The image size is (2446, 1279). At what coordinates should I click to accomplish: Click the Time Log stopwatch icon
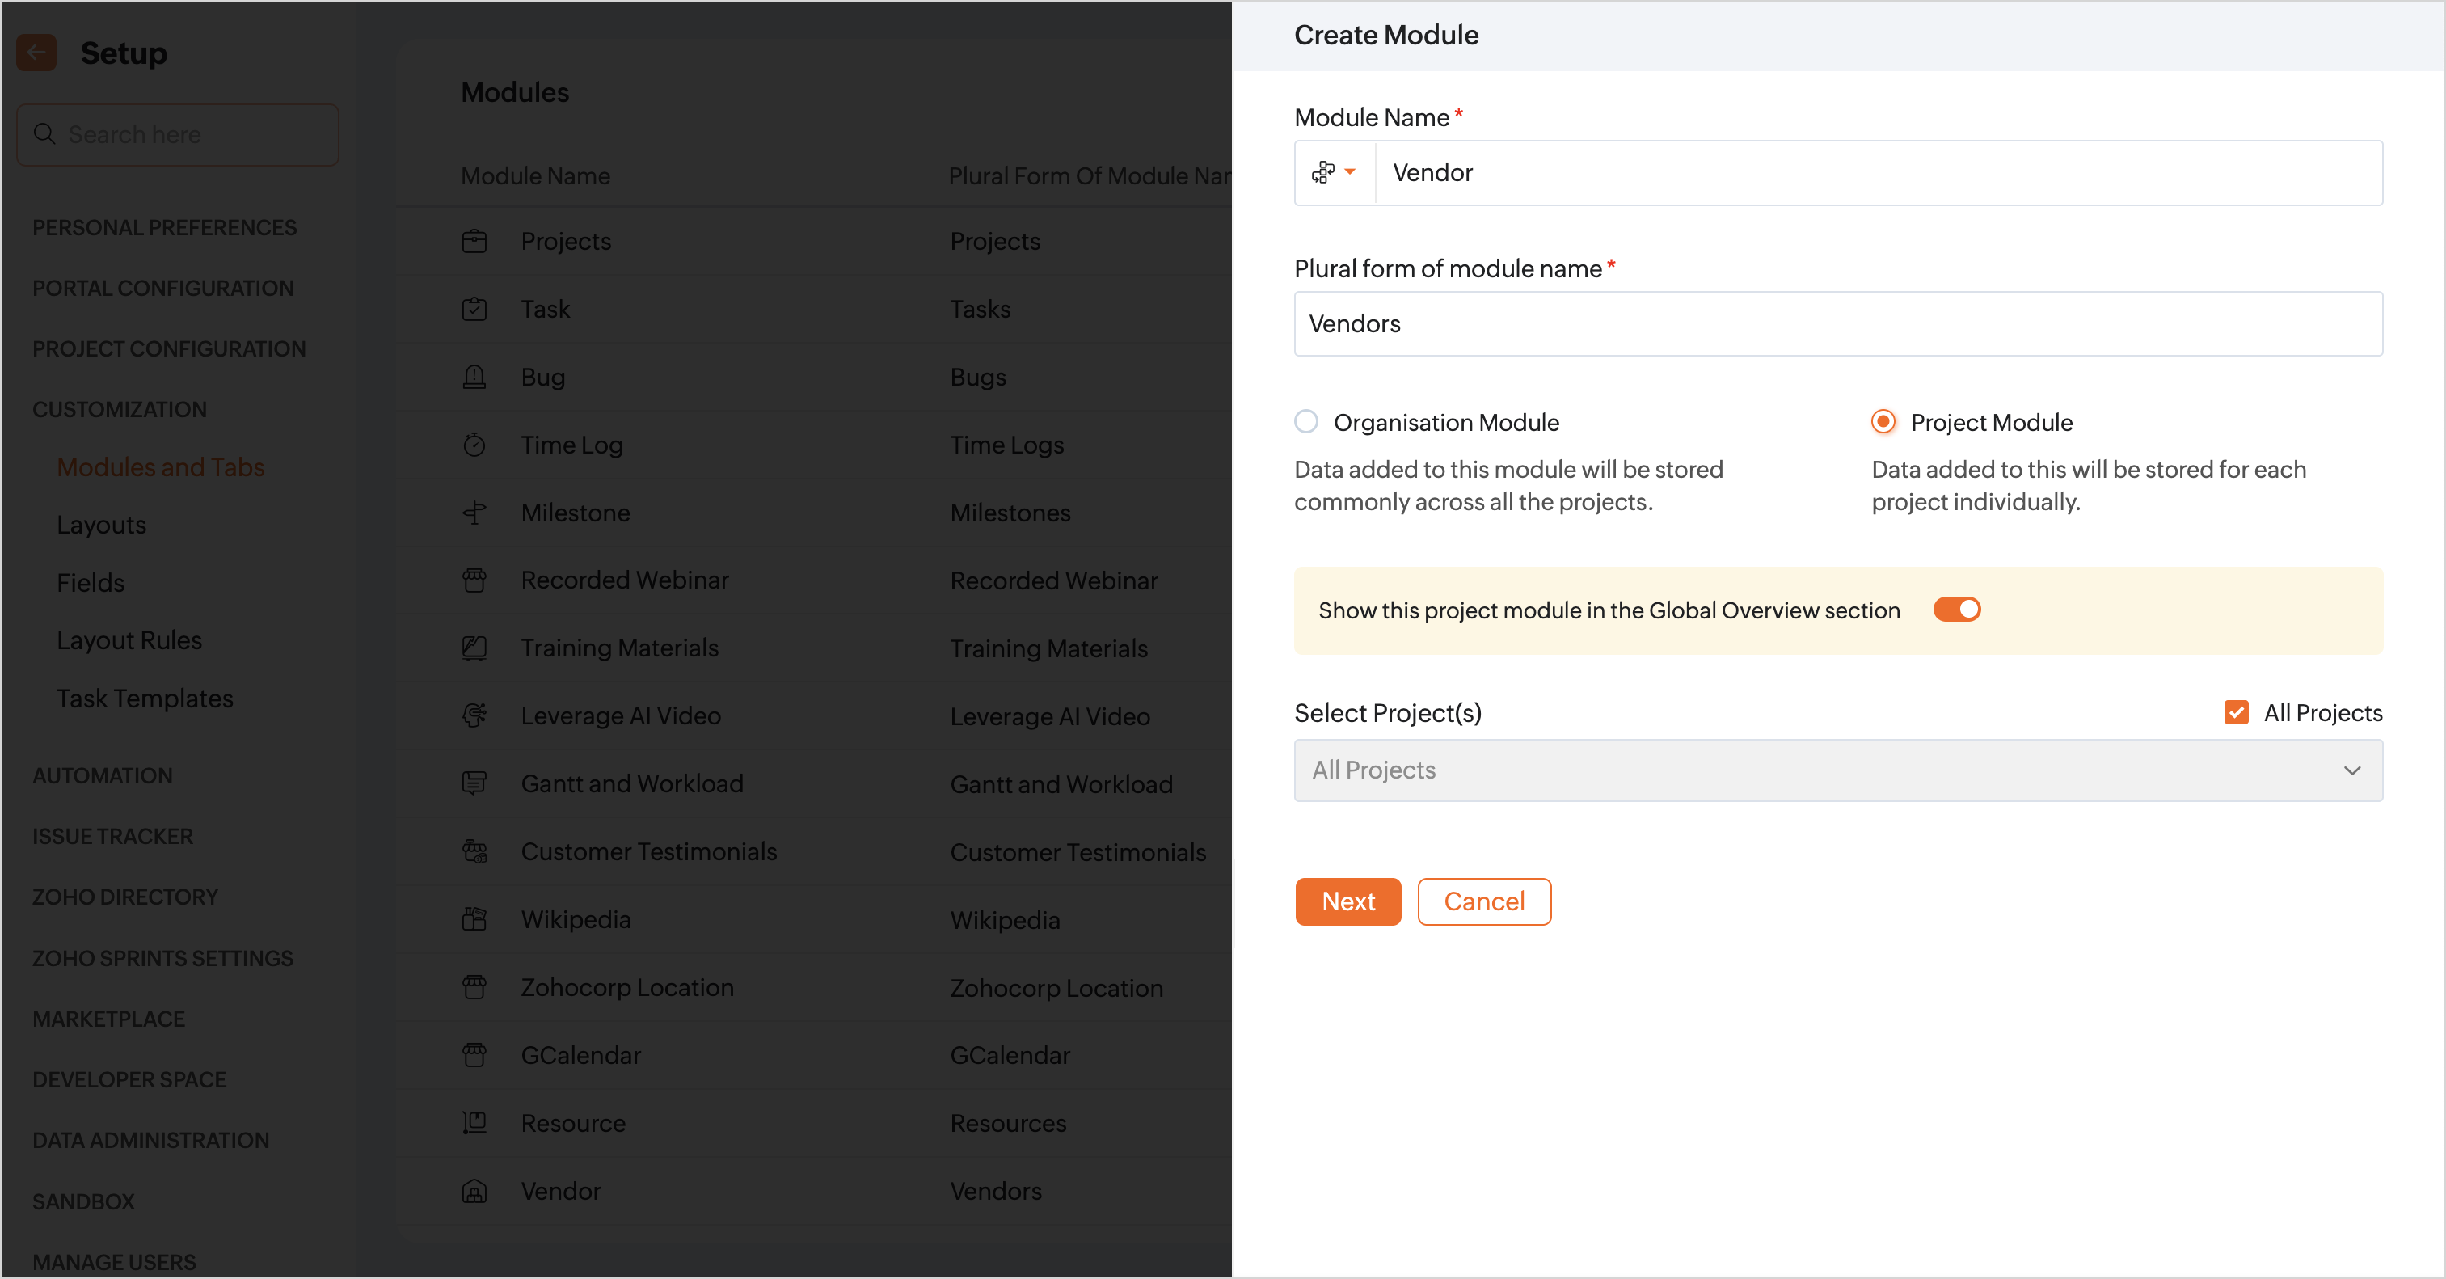[474, 445]
